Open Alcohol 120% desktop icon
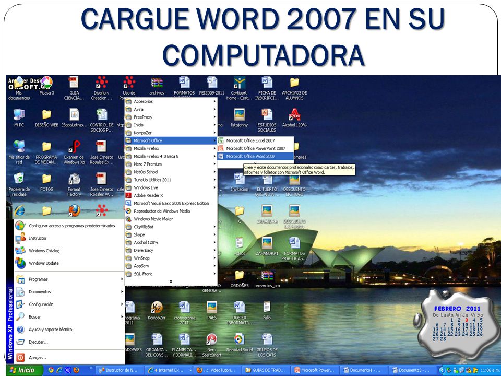This screenshot has width=501, height=376. 294,118
